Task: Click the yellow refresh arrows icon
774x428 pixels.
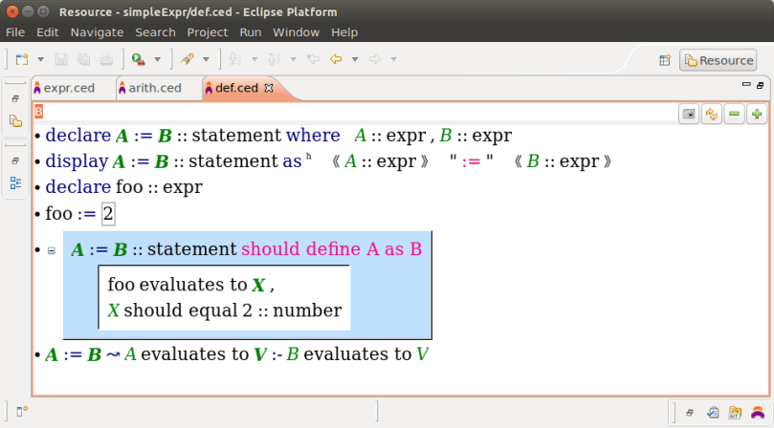Action: tap(711, 114)
